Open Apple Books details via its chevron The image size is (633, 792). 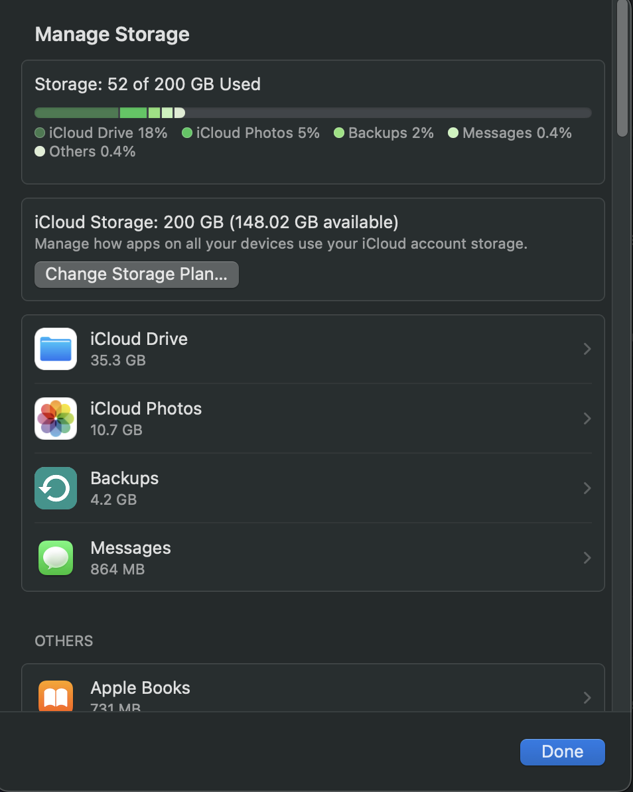coord(587,697)
